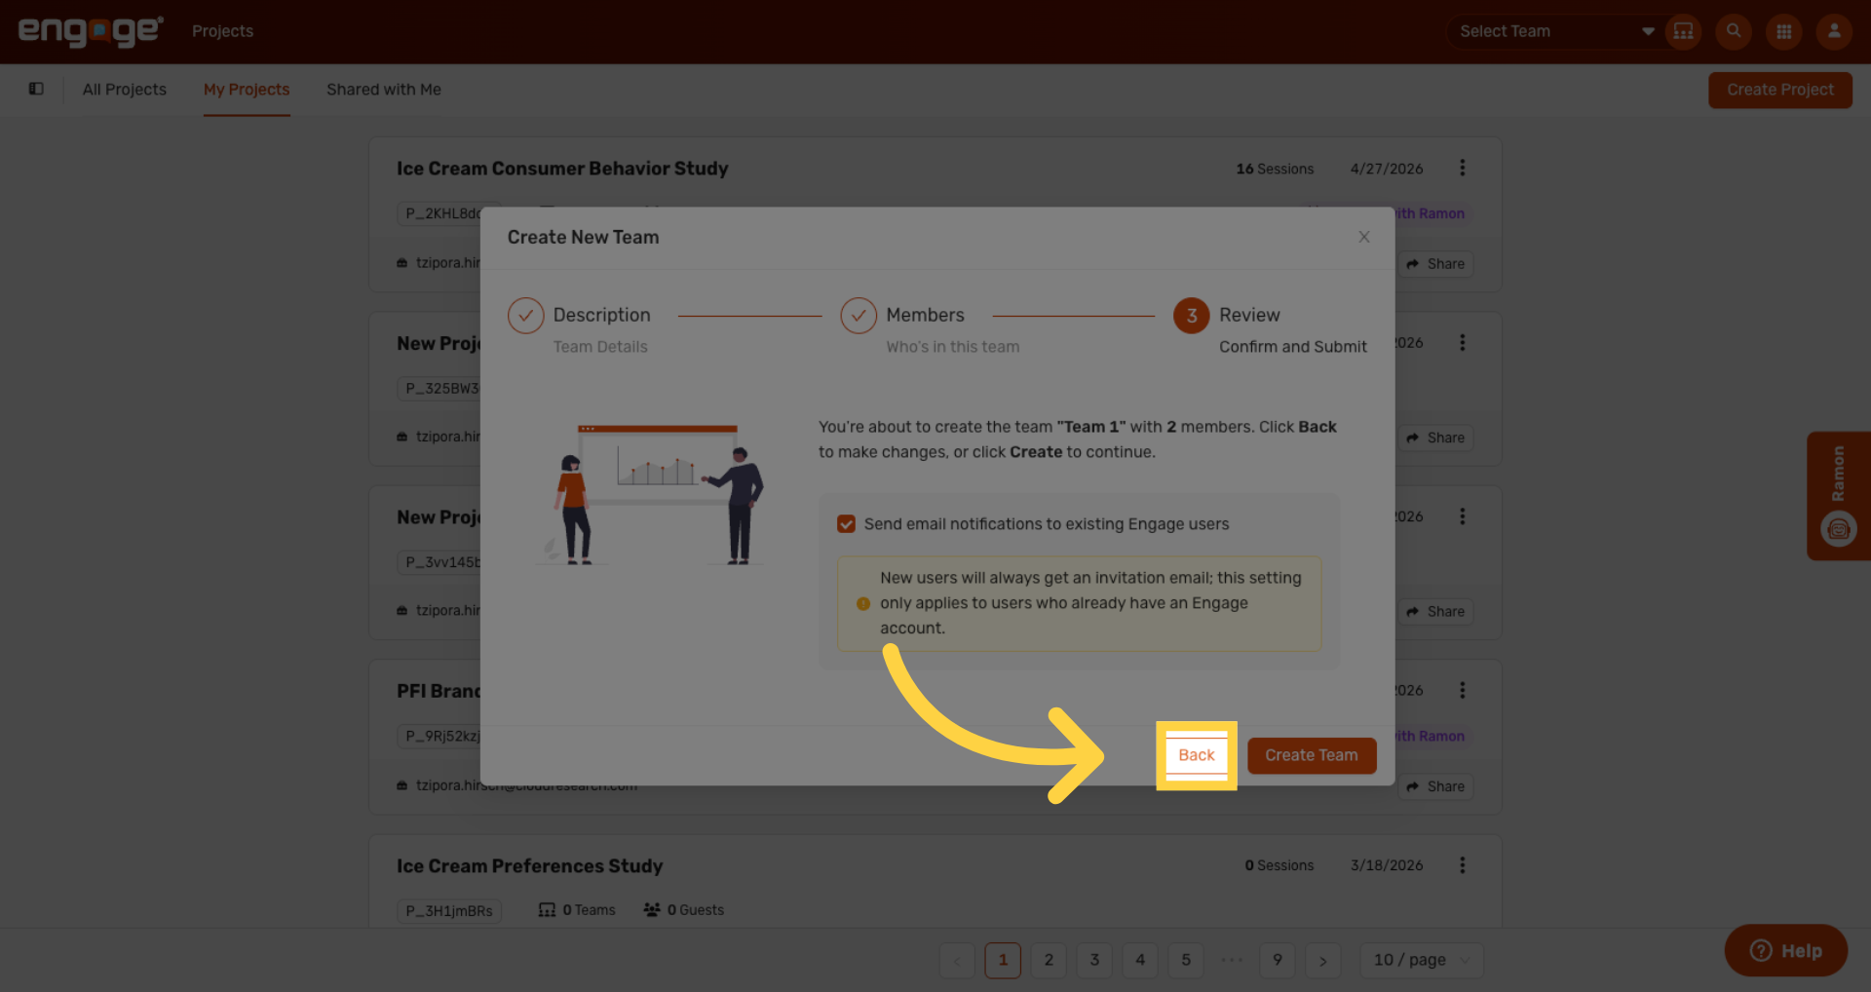Open the Select Team dropdown
This screenshot has height=992, width=1871.
coord(1556,31)
